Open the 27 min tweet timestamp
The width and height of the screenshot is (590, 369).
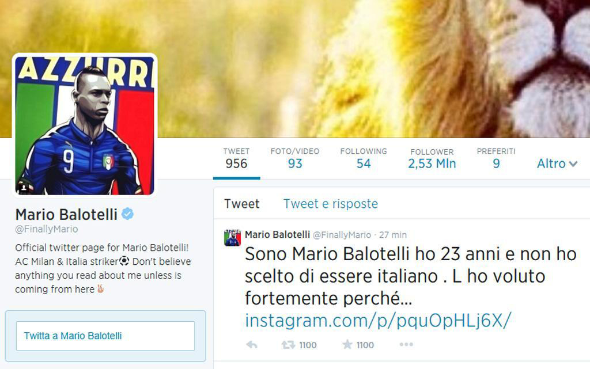(x=393, y=235)
